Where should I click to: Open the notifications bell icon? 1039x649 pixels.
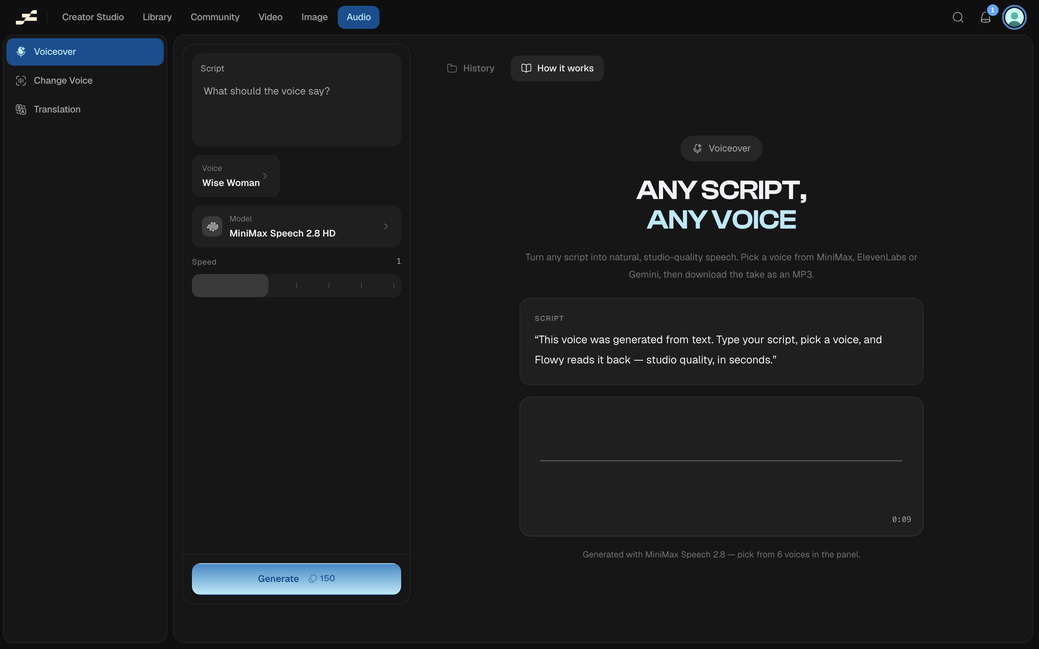(x=985, y=17)
